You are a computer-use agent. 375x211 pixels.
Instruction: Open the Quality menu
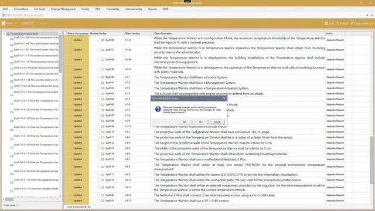(x=85, y=9)
